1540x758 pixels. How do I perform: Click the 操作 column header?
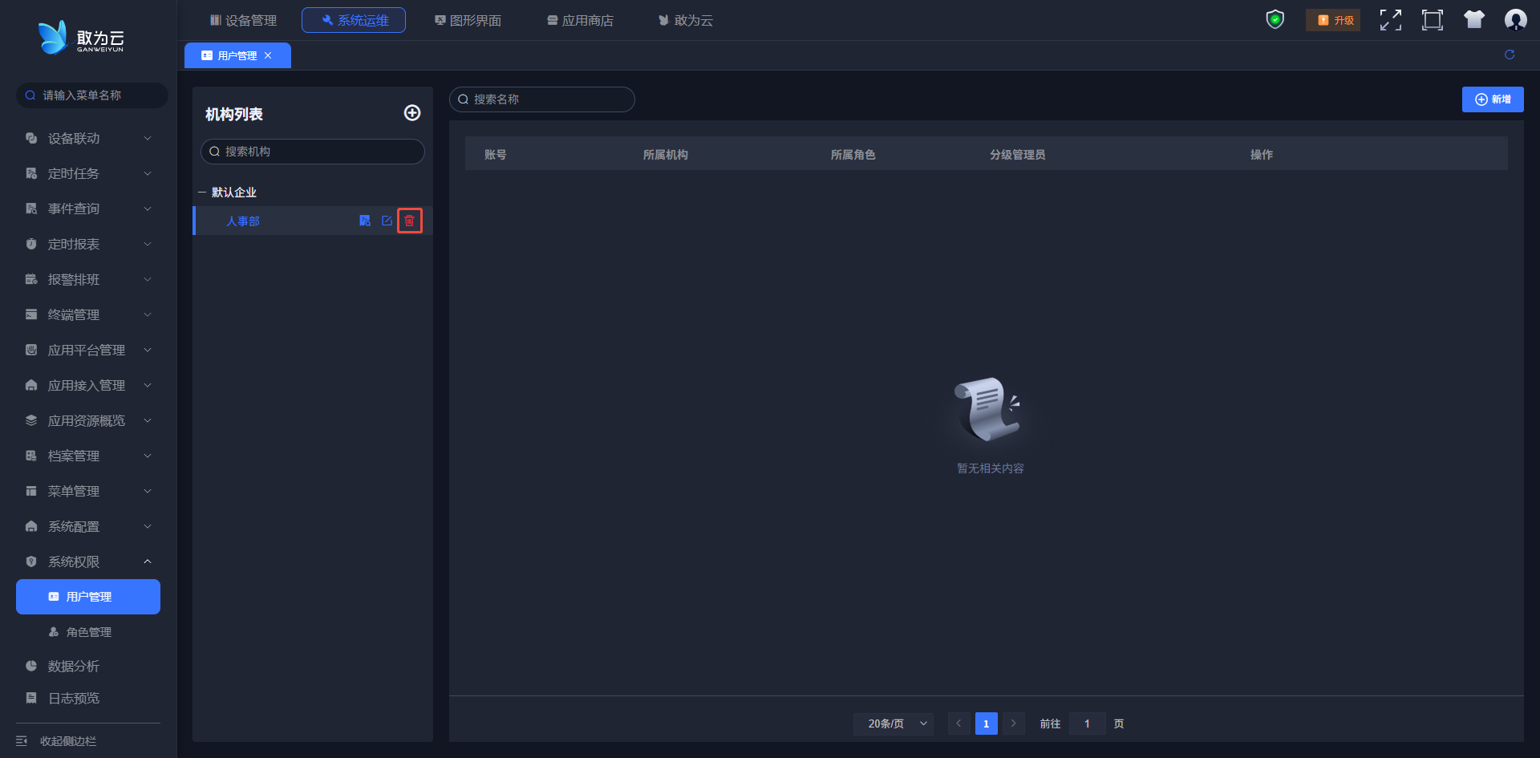[x=1262, y=155]
